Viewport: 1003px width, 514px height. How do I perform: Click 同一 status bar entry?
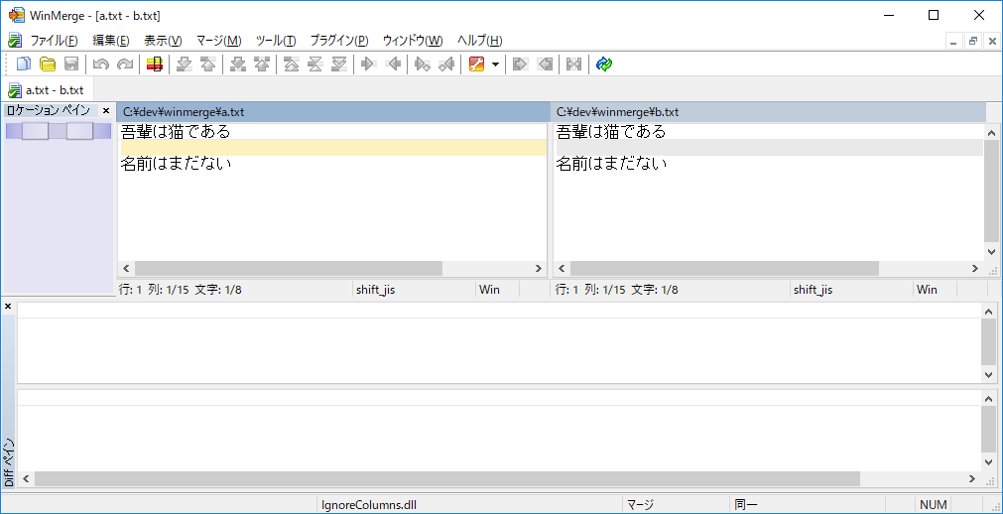point(746,504)
